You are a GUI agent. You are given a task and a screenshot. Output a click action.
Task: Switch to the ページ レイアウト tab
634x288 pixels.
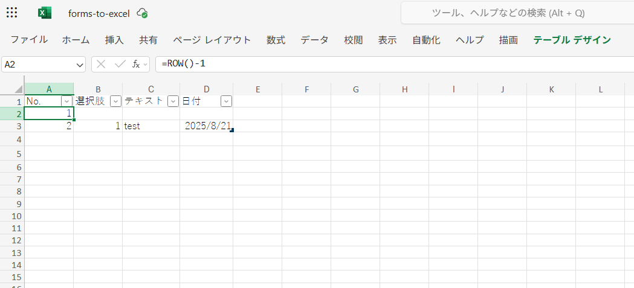212,40
